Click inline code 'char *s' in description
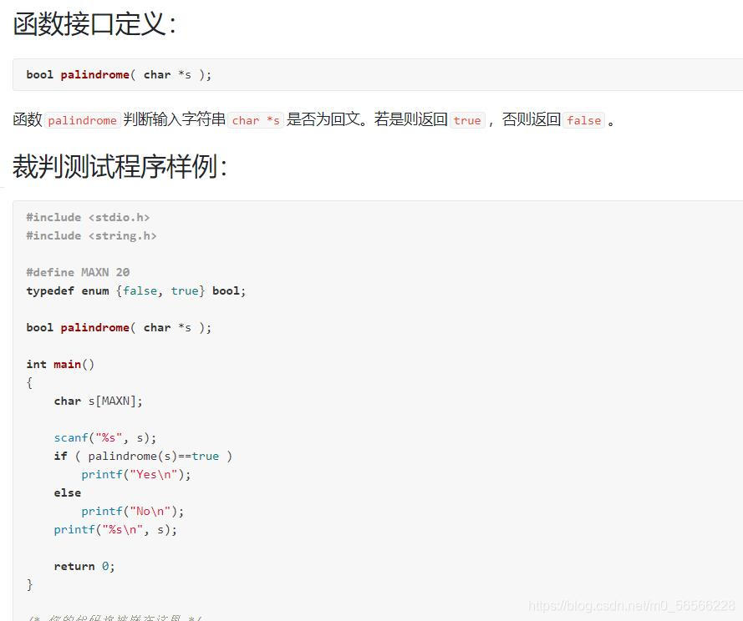The width and height of the screenshot is (743, 621). click(256, 120)
